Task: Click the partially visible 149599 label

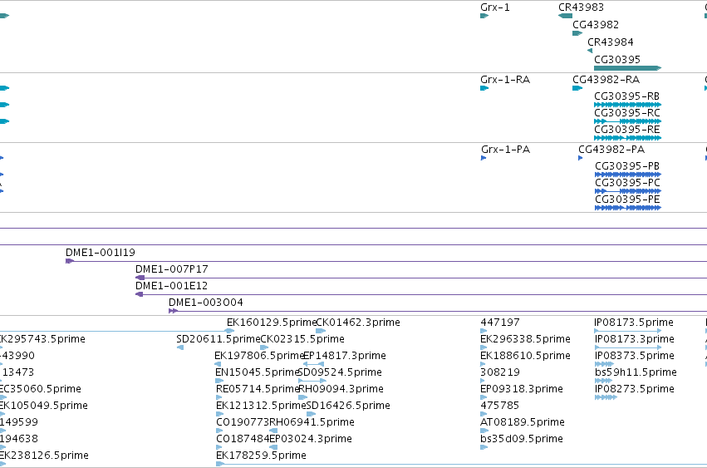Action: click(x=19, y=422)
